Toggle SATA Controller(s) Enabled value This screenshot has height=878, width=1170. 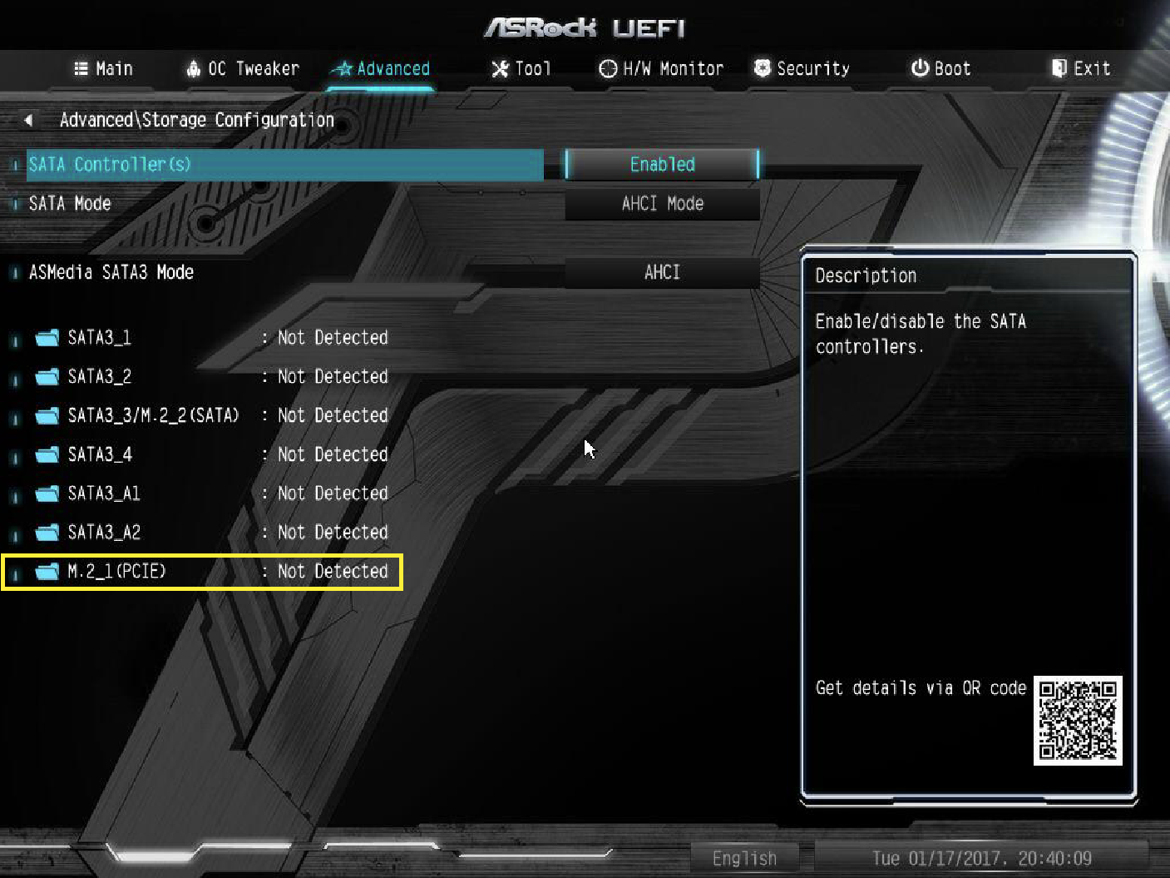662,164
